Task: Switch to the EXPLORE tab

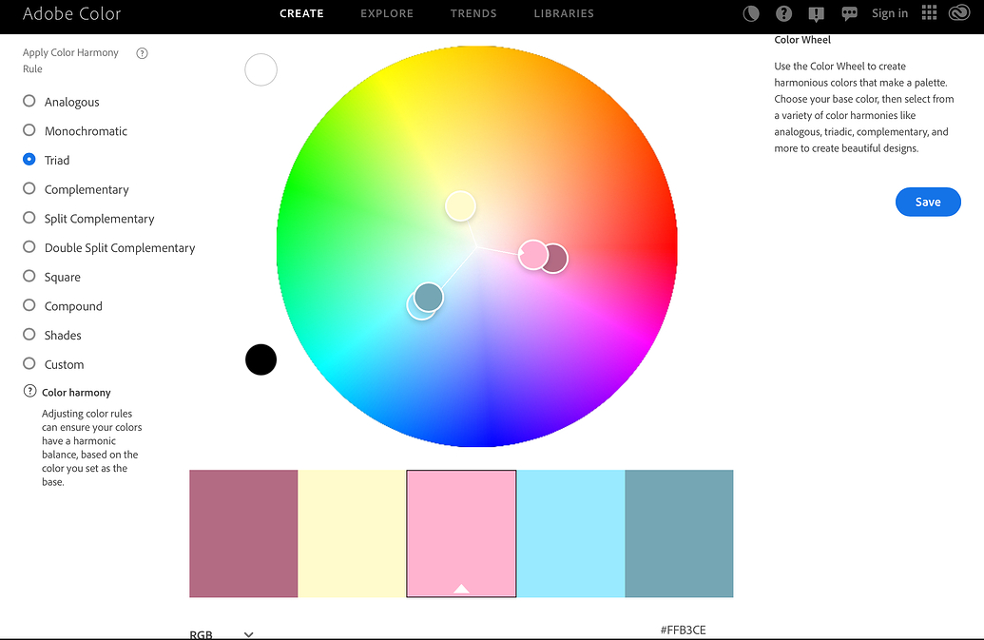Action: [387, 13]
